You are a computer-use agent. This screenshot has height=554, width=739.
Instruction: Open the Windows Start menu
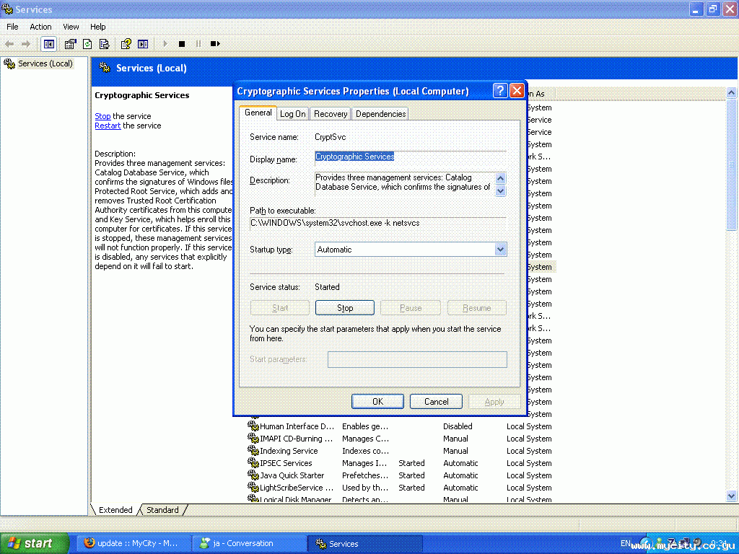pyautogui.click(x=34, y=544)
